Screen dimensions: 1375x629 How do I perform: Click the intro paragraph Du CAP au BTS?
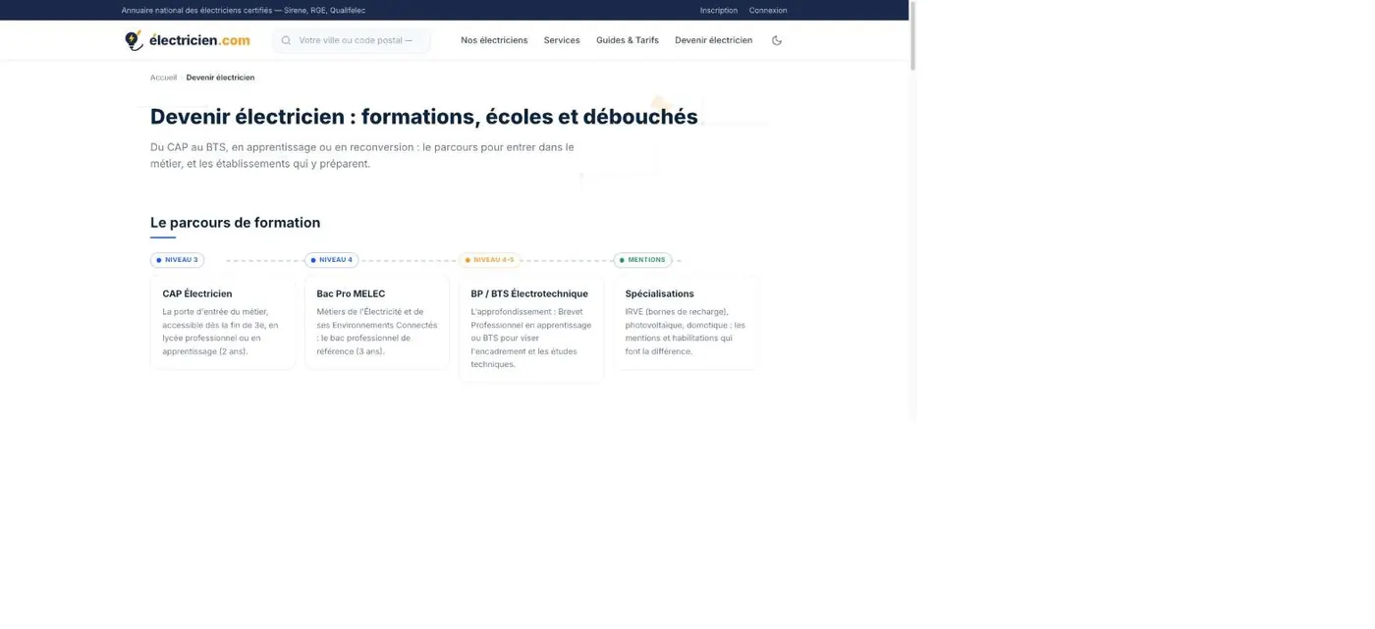click(362, 155)
